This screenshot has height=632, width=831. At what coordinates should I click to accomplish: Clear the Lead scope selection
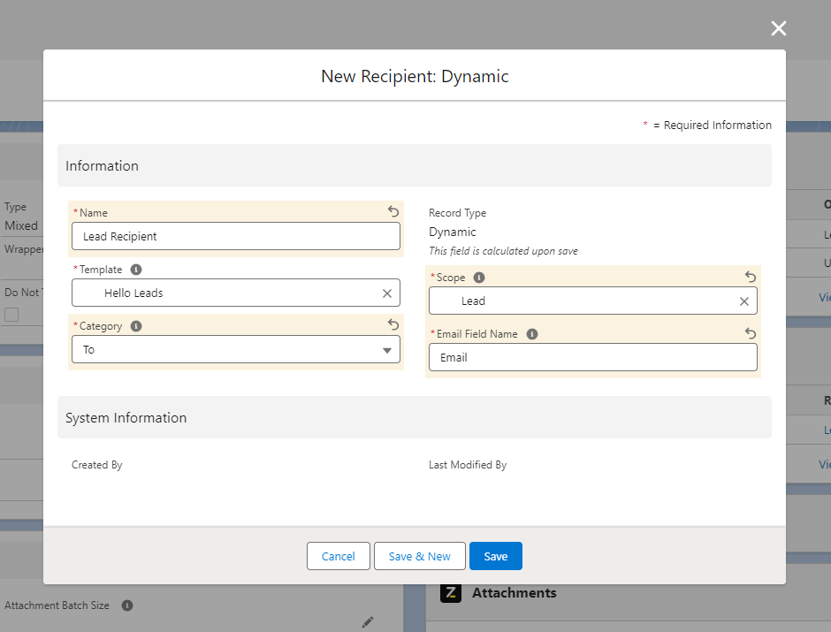coord(744,301)
